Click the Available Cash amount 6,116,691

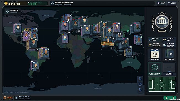tap(14, 4)
